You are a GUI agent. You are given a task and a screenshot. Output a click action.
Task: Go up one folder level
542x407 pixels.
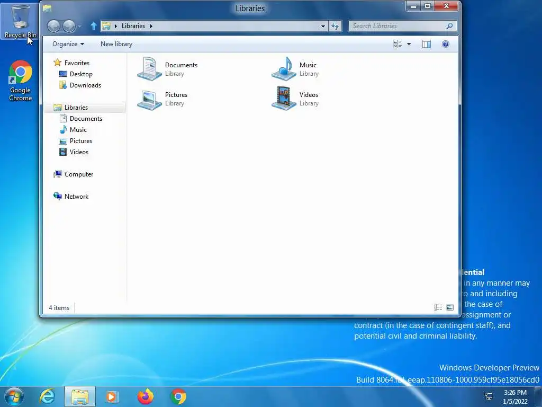tap(93, 26)
